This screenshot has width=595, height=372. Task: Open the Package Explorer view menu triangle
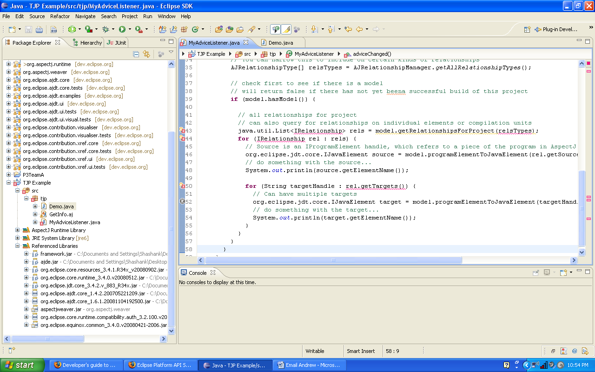tap(171, 53)
